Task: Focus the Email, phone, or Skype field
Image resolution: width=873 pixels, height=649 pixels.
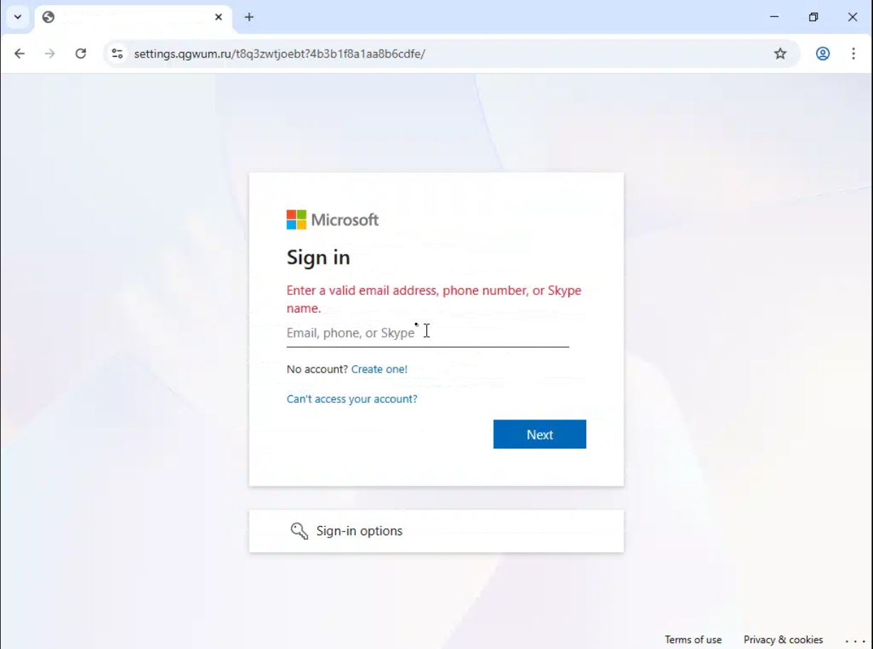Action: click(428, 333)
